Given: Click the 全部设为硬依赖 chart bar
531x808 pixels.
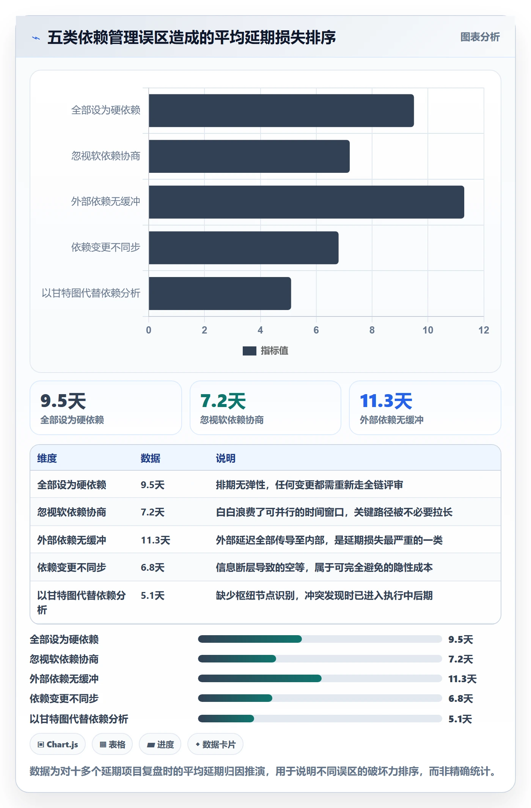Looking at the screenshot, I should (281, 111).
